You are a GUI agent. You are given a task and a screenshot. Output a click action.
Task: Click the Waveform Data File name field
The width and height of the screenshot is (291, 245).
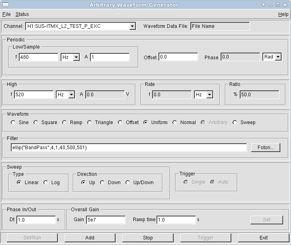click(x=220, y=26)
